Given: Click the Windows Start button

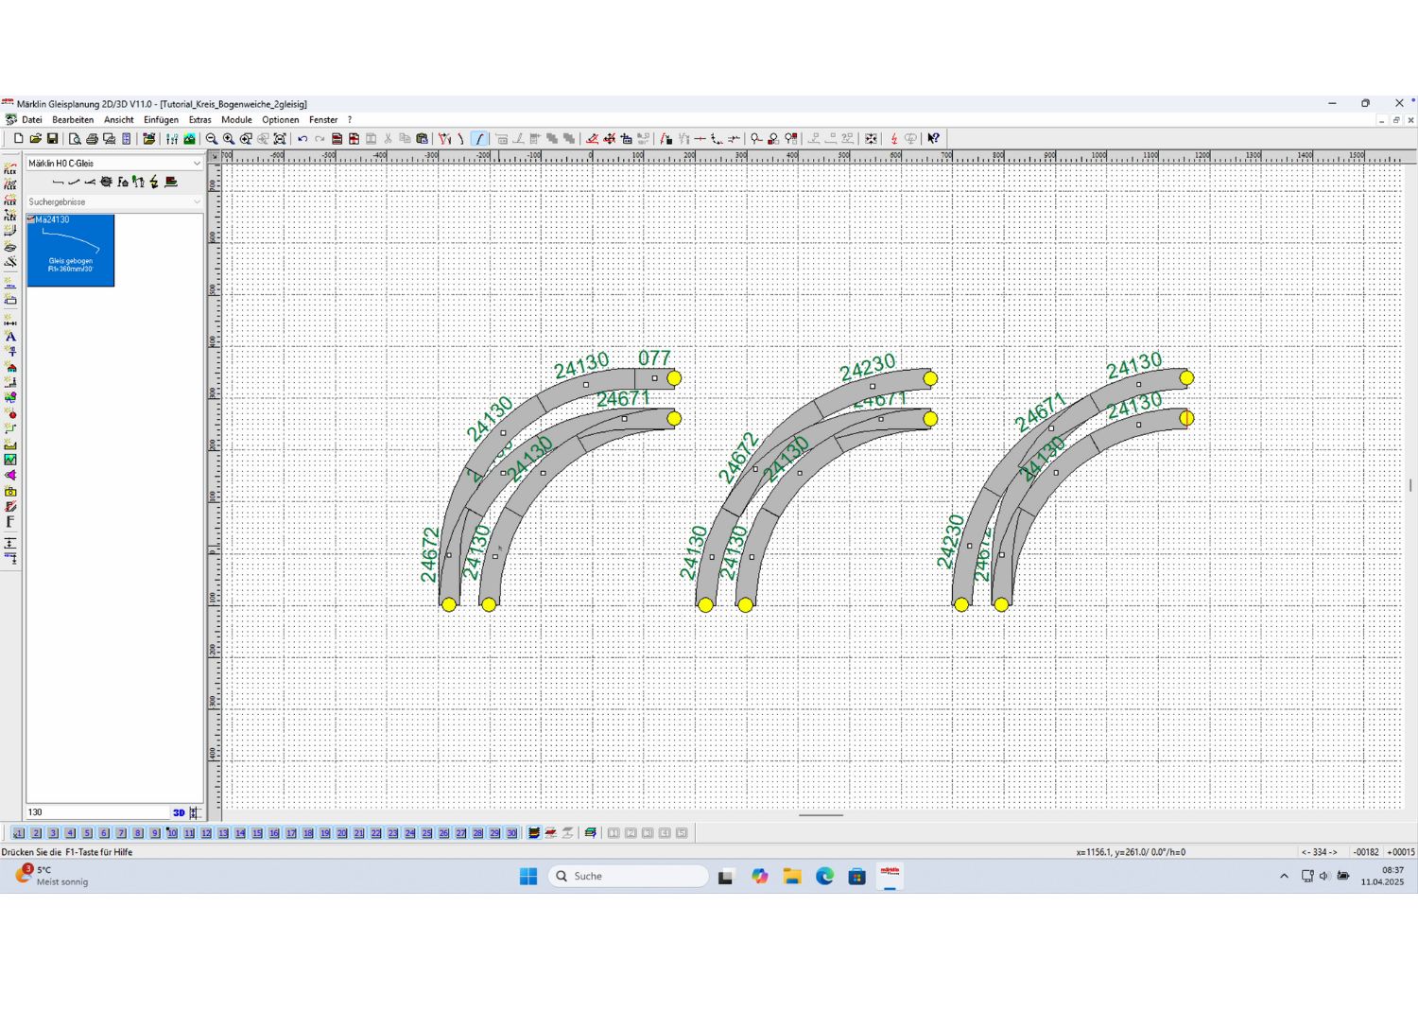Looking at the screenshot, I should (528, 877).
